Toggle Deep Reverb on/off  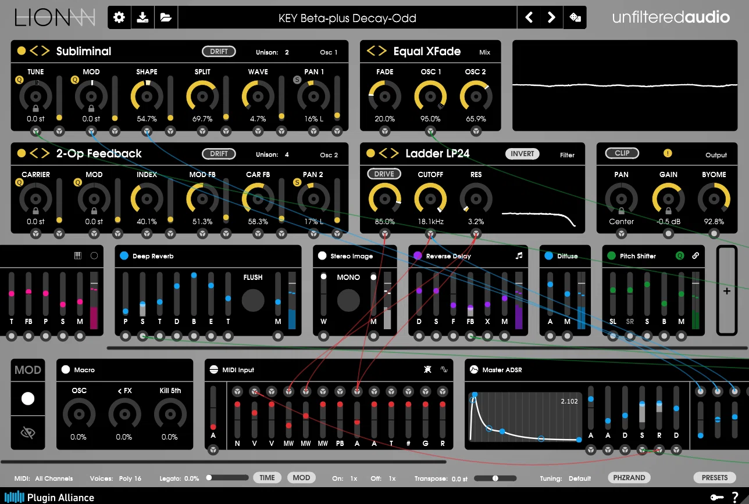pyautogui.click(x=124, y=255)
